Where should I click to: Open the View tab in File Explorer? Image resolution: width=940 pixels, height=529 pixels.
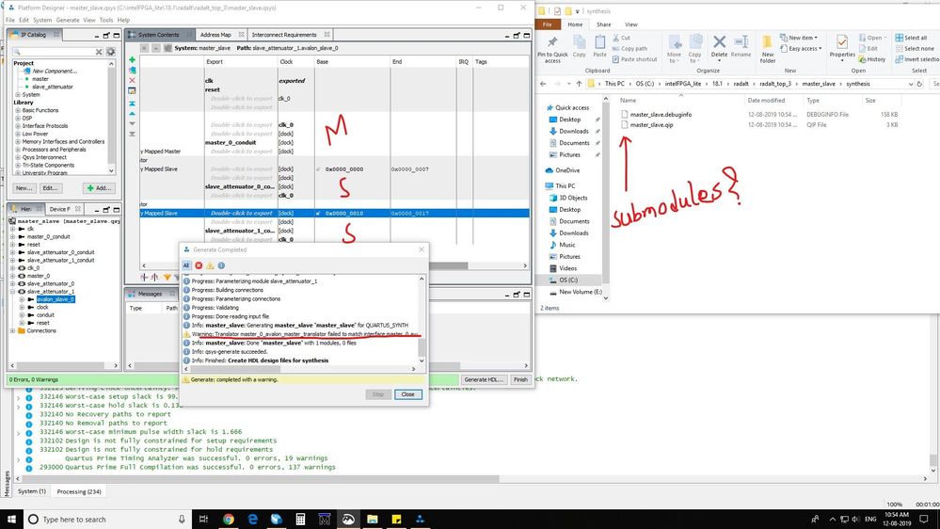click(x=630, y=24)
